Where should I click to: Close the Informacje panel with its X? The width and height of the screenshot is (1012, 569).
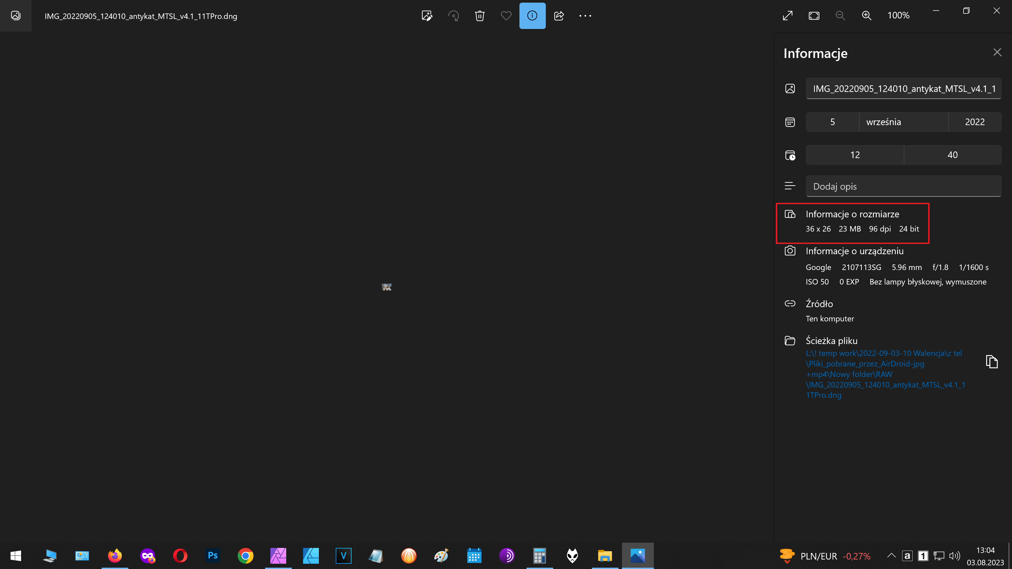997,52
